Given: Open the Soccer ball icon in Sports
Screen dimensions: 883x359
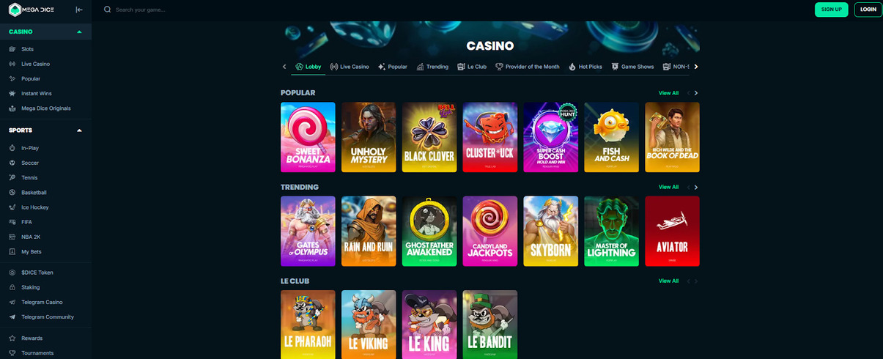Looking at the screenshot, I should point(12,163).
